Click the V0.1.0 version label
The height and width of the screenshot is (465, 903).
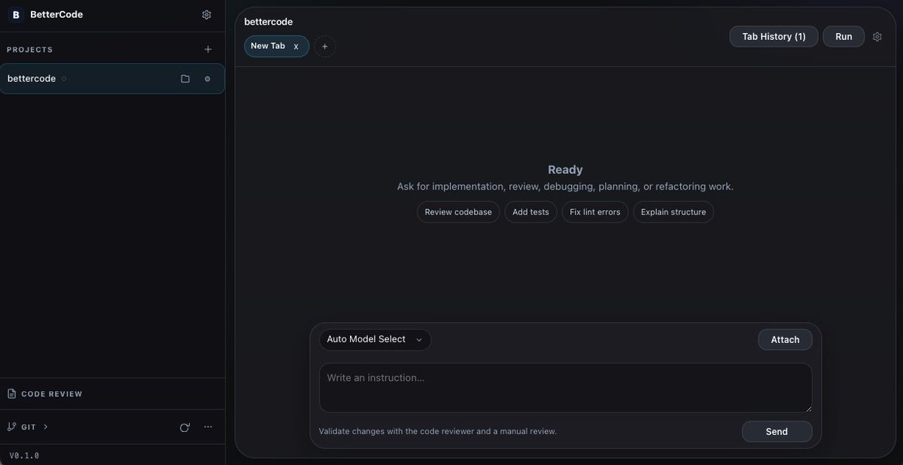tap(24, 456)
